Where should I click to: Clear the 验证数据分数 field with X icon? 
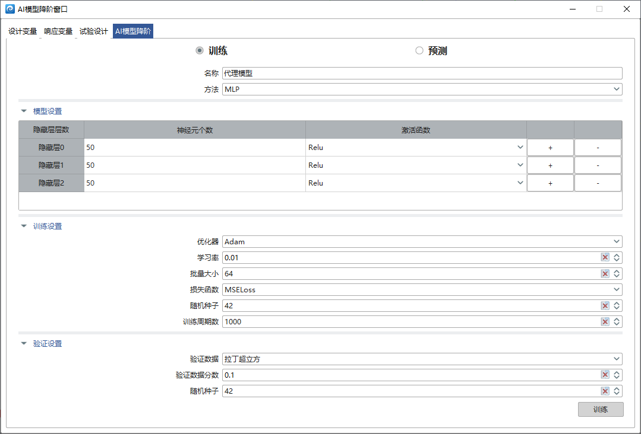(605, 375)
